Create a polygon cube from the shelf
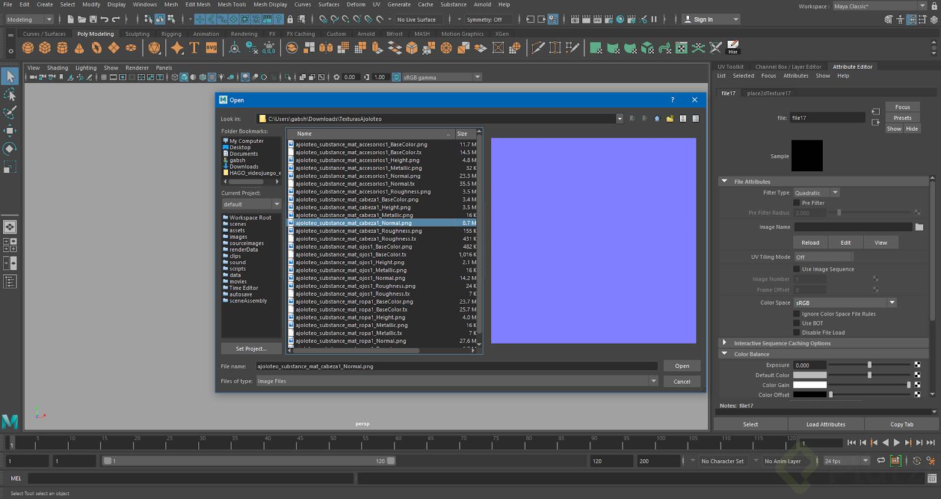 point(45,48)
